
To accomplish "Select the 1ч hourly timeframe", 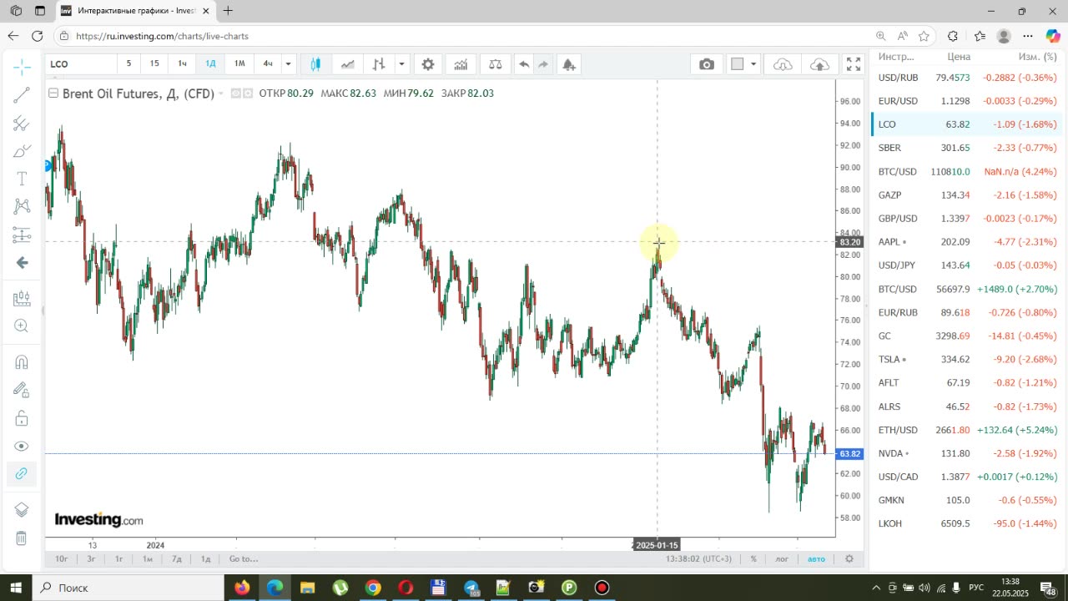I will point(183,63).
